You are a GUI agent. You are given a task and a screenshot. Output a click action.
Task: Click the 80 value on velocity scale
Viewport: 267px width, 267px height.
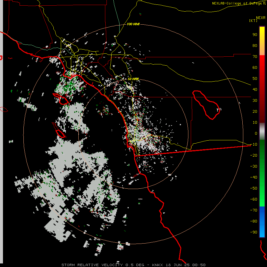[255, 45]
